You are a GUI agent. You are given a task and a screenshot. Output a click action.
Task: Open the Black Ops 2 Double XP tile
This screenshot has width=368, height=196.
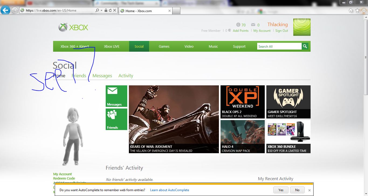(x=243, y=102)
